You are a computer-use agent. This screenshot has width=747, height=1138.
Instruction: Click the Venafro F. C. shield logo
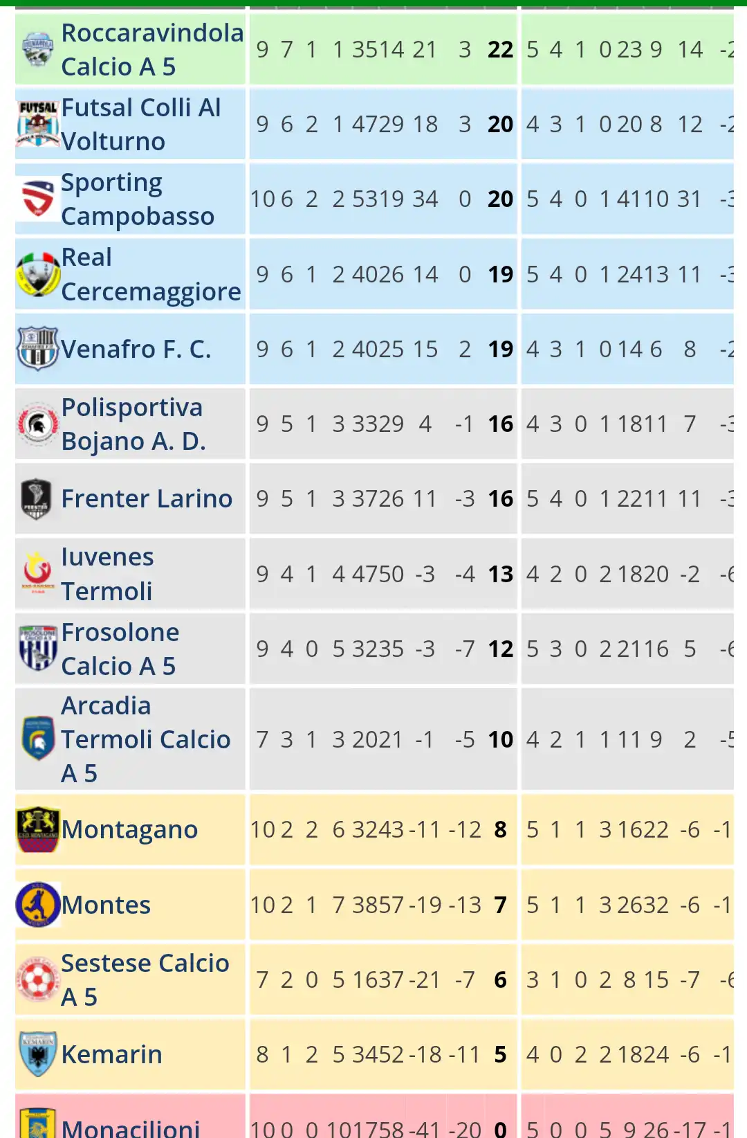(x=38, y=349)
